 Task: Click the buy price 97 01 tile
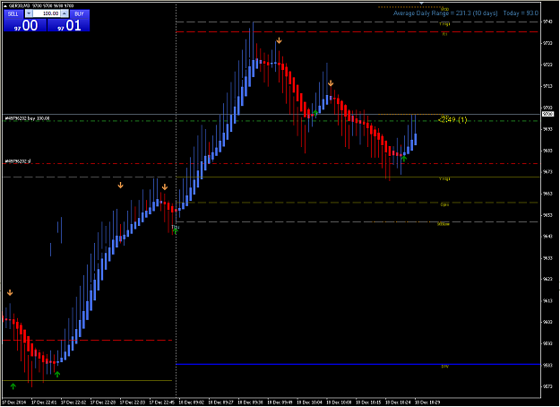pyautogui.click(x=68, y=25)
